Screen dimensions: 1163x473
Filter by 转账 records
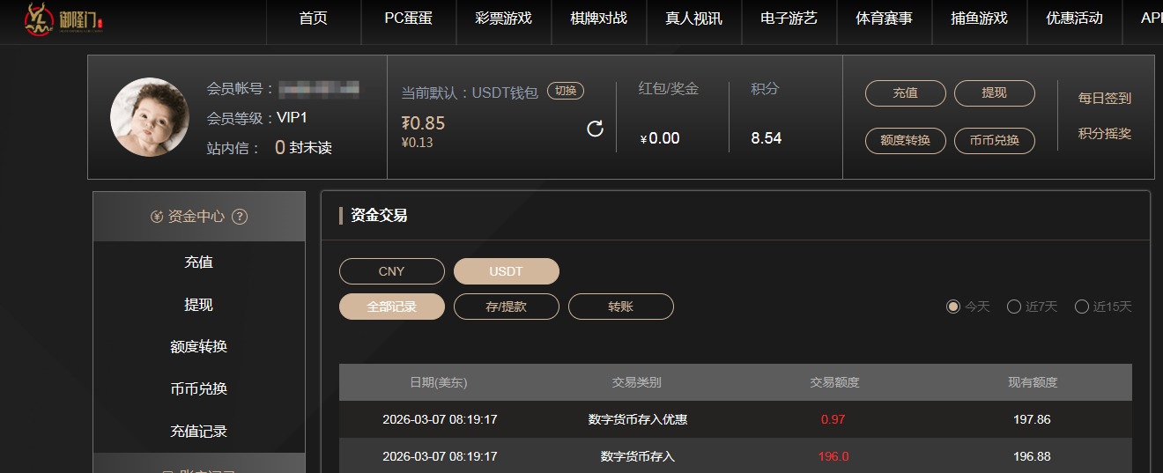(621, 307)
